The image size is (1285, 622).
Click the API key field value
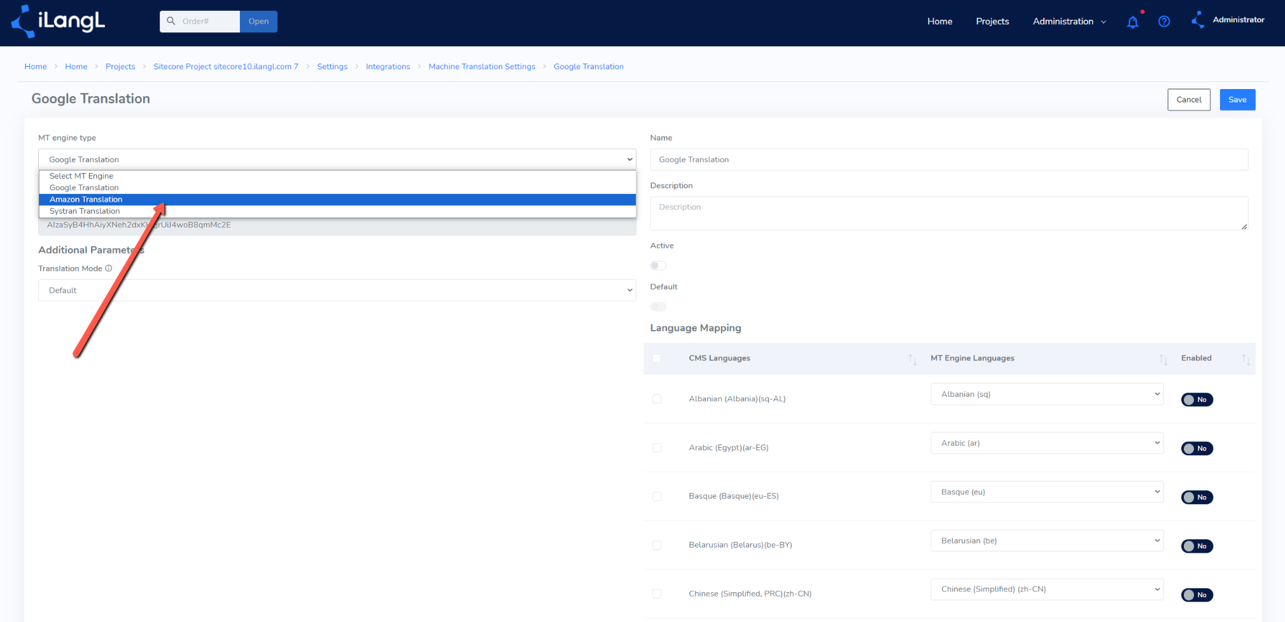(x=337, y=225)
